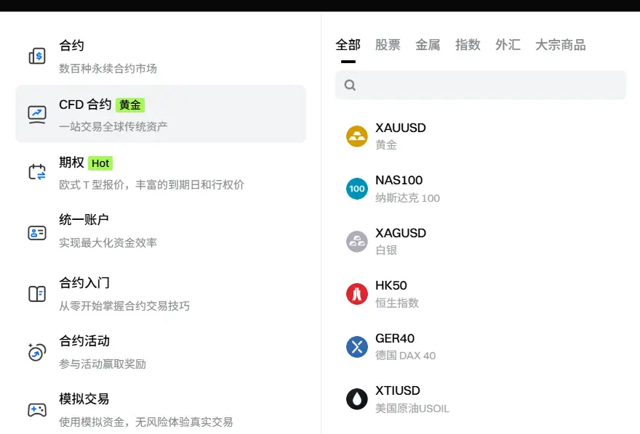
Task: Click the green Hot badge beside 期权
Action: point(100,163)
